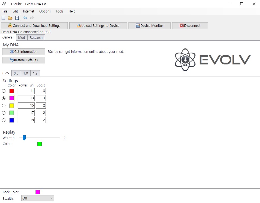Click the blue color swatch in Settings

tap(12, 120)
